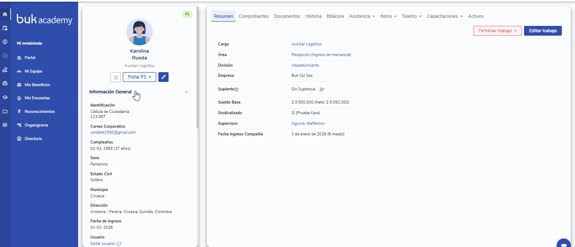
Task: Open the Ficha: F1 dropdown
Action: [139, 77]
